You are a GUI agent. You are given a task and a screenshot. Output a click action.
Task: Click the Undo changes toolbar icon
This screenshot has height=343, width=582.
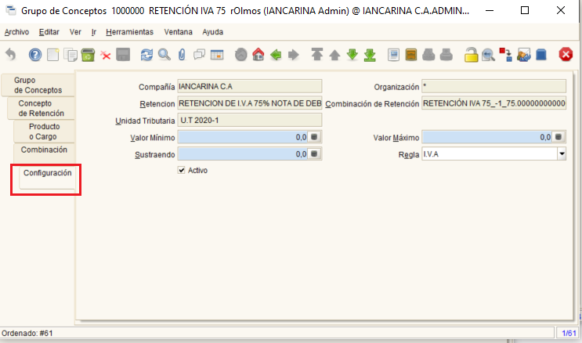(11, 55)
